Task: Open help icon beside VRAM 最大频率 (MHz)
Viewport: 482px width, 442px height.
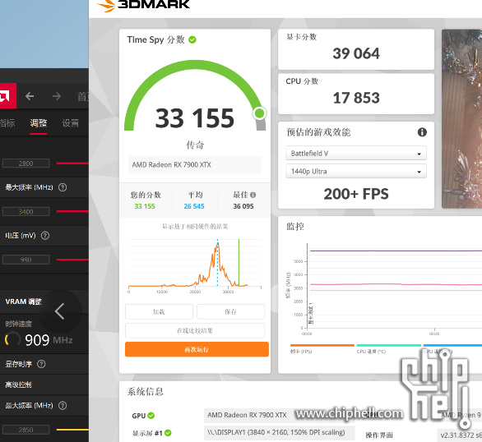Action: [x=63, y=406]
